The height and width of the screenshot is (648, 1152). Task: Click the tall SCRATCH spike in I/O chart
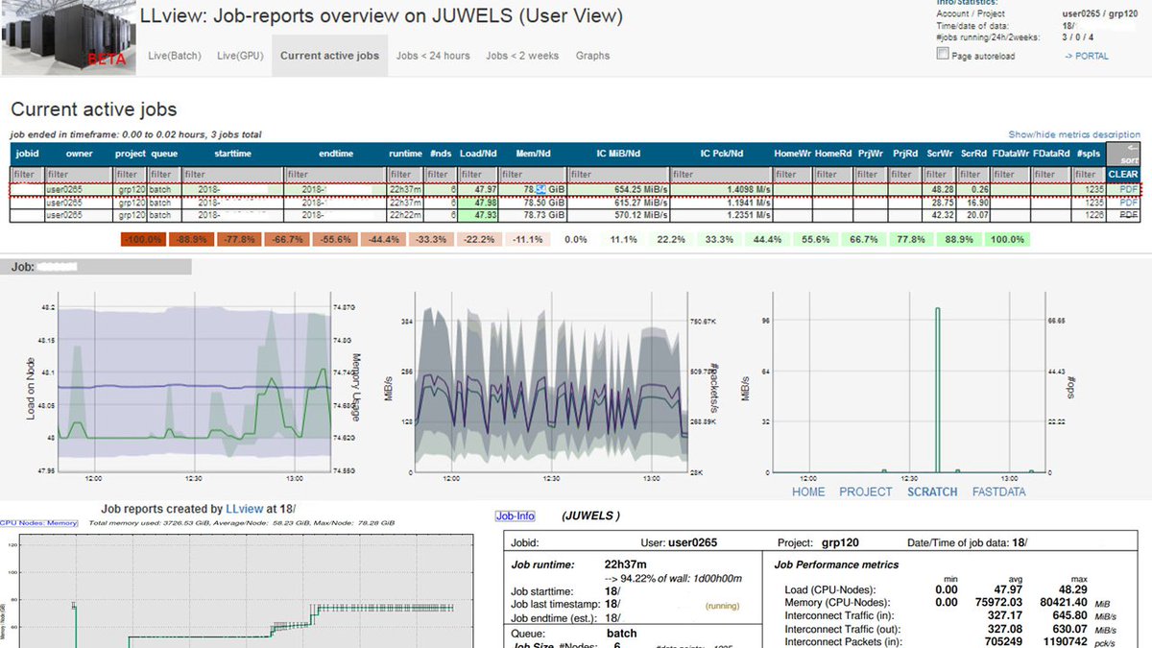[938, 390]
